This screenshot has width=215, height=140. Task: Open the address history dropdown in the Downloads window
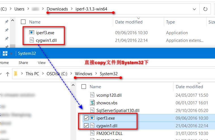coord(194,9)
